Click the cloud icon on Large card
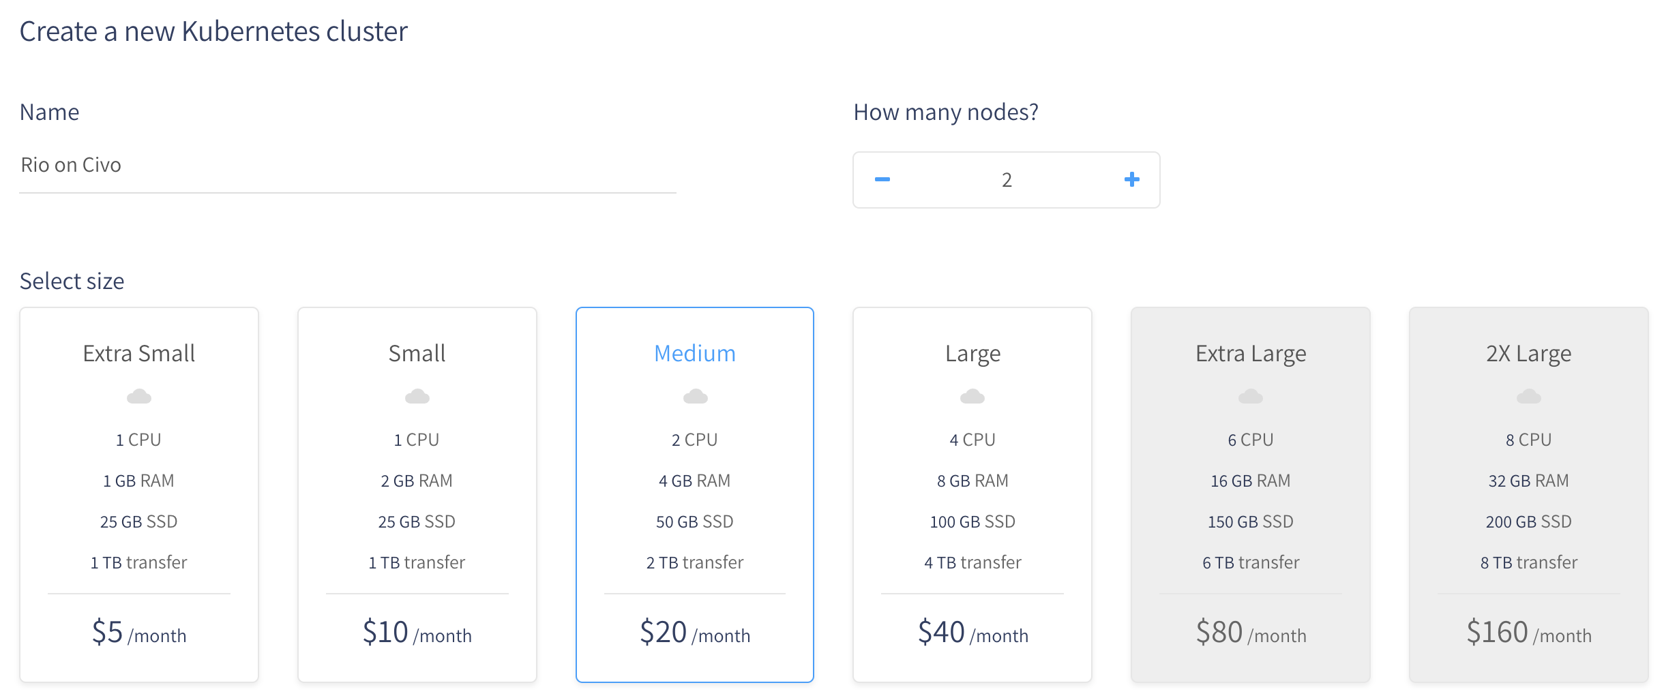Viewport: 1664px width, 698px height. 972,396
